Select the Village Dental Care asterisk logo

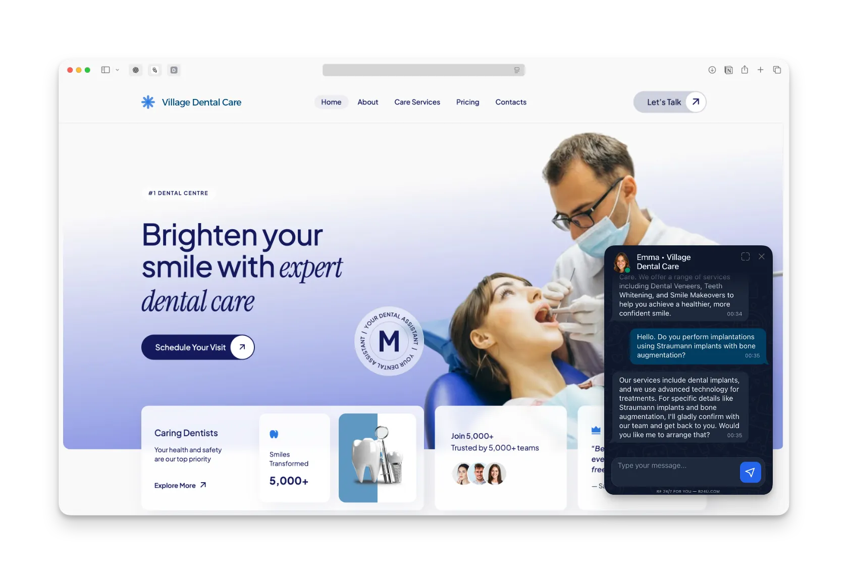(148, 102)
